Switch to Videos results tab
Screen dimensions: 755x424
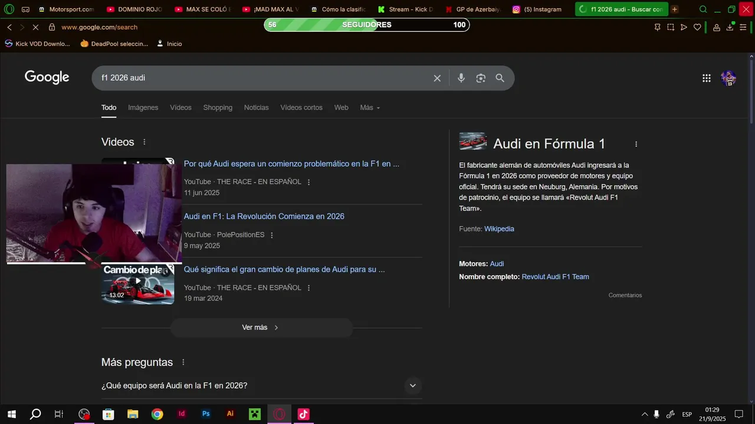(x=180, y=108)
